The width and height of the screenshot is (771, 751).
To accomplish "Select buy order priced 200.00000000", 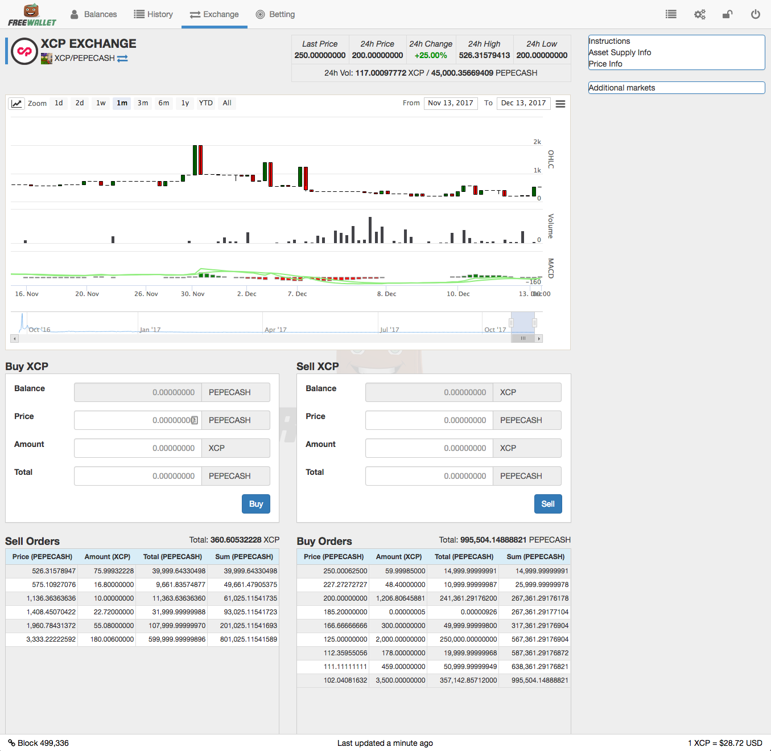I will [434, 598].
